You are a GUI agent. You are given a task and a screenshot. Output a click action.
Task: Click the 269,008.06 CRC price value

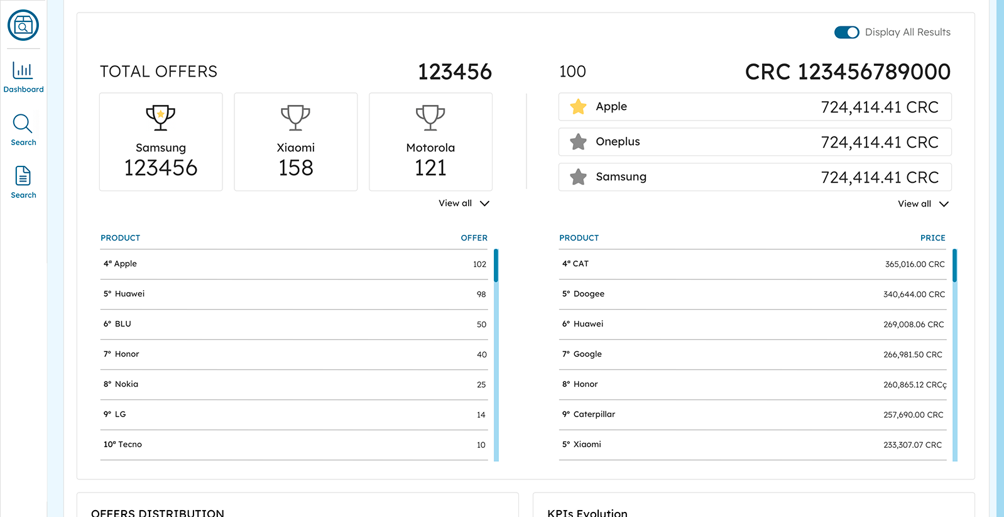(x=914, y=325)
